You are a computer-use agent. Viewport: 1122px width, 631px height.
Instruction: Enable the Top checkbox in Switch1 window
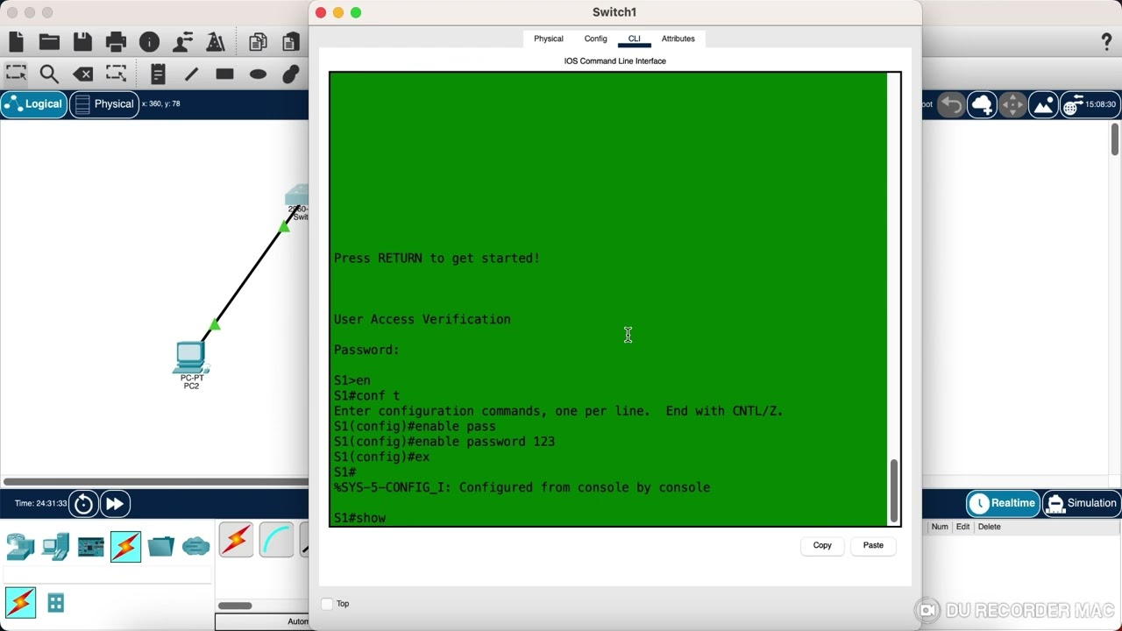(x=327, y=604)
